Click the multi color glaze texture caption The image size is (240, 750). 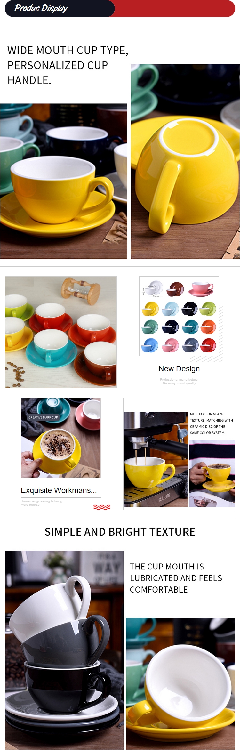(x=212, y=423)
